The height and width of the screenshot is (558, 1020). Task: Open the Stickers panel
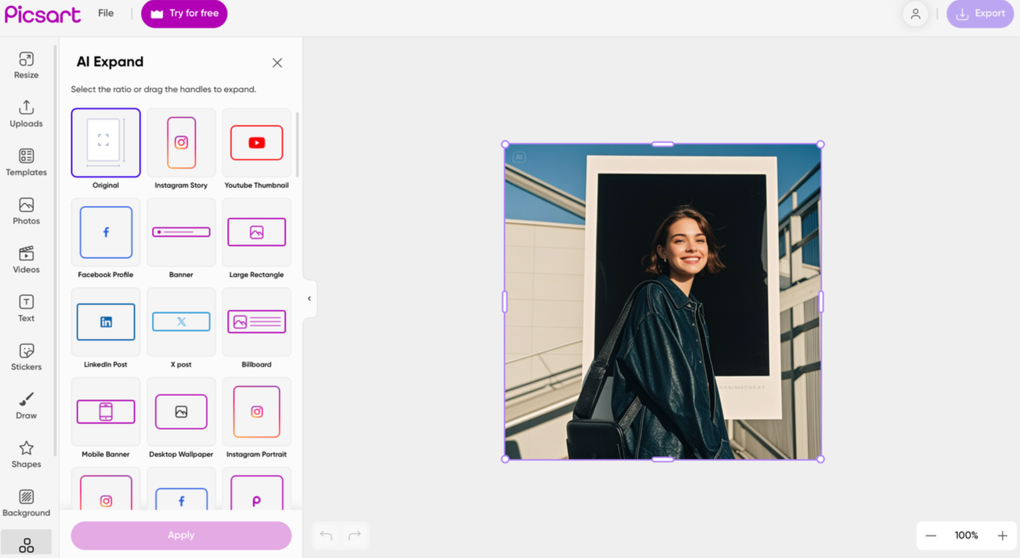(x=26, y=357)
